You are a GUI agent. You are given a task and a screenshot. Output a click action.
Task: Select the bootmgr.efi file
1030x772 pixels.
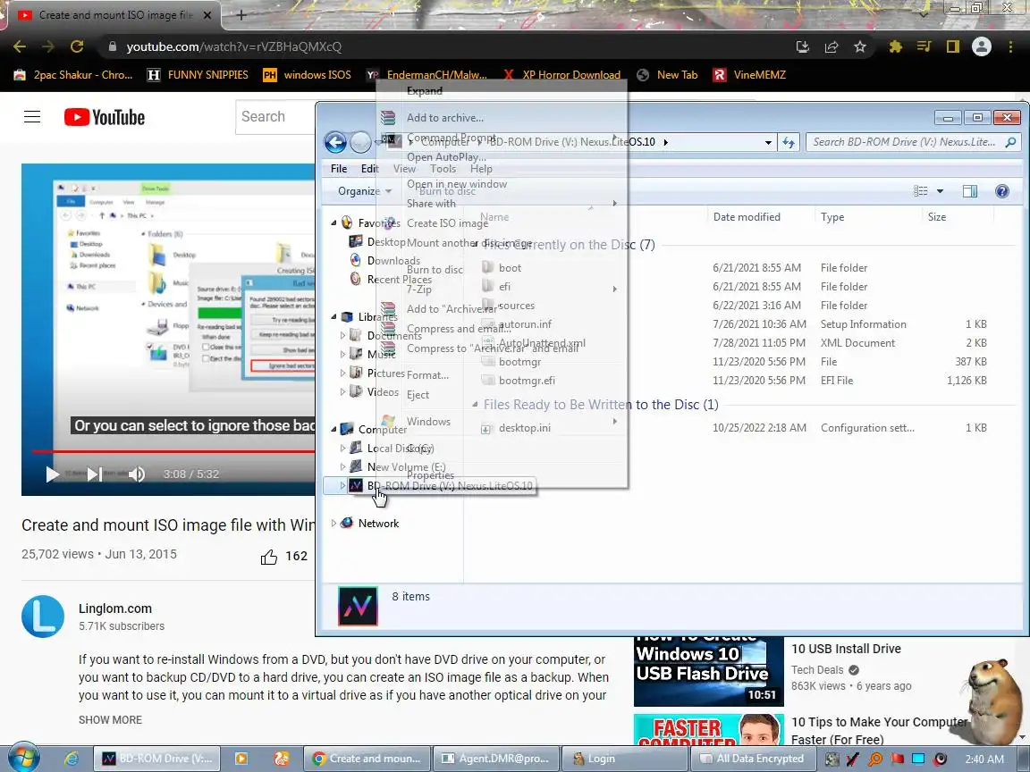(526, 381)
